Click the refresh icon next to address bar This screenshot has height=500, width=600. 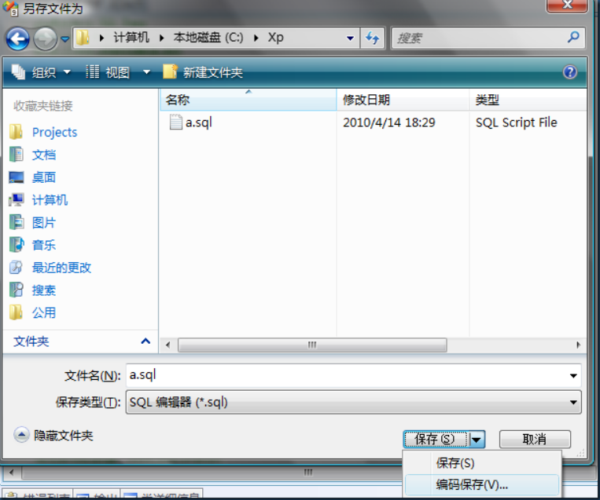click(372, 38)
